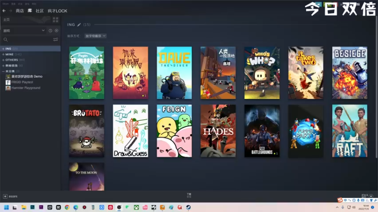Screen dimensions: 378x212
Task: Switch to collections grid view icon
Action: pos(55,20)
